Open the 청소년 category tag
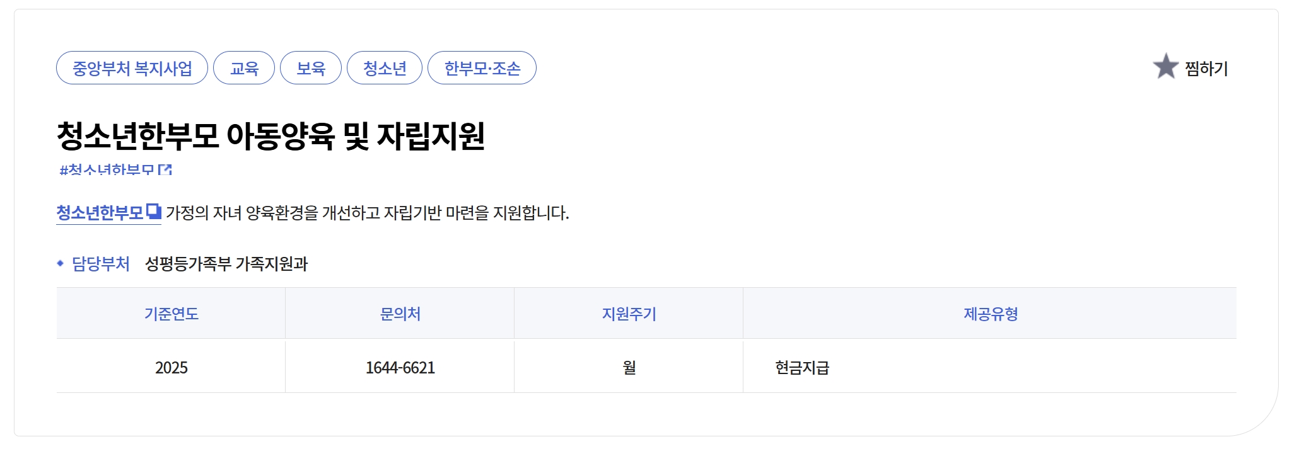 386,68
